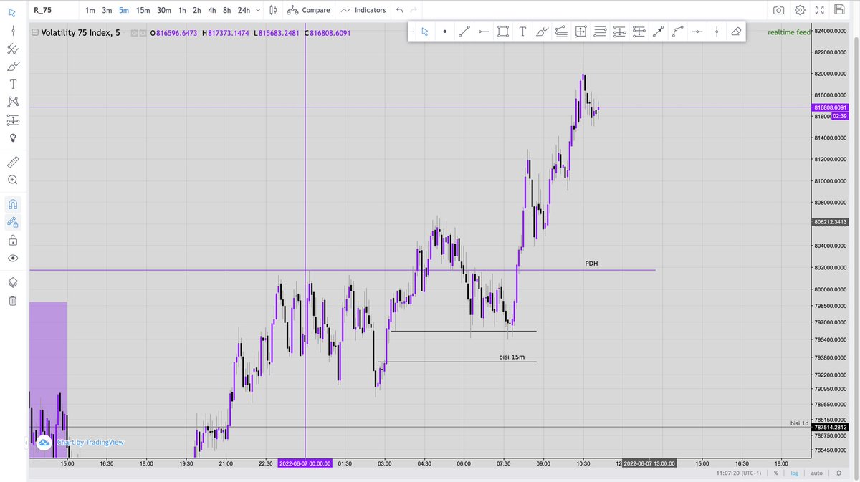Pick the Text annotation tool

coord(522,32)
